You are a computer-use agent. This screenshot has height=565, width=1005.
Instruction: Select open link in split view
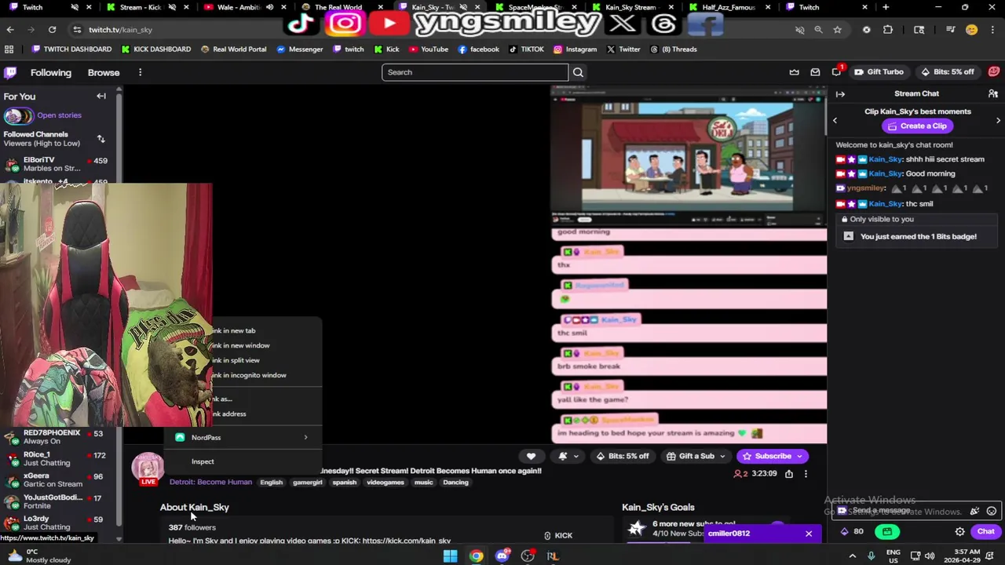tap(266, 360)
